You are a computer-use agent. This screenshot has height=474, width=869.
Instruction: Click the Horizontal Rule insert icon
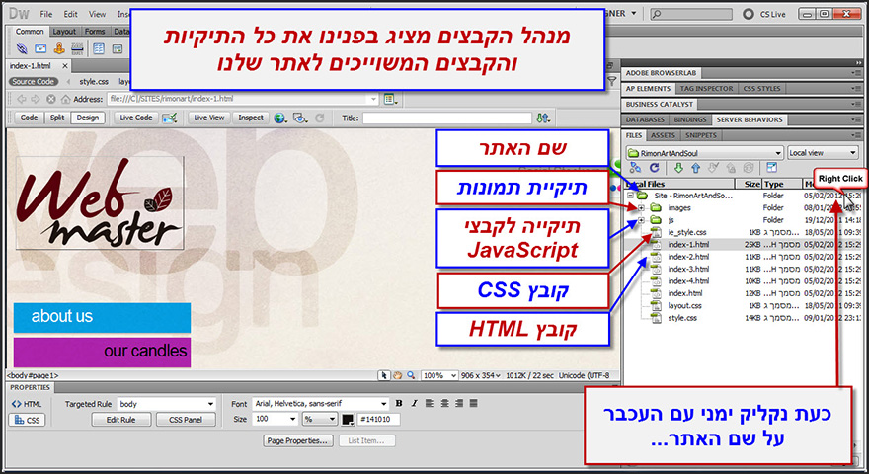point(78,48)
